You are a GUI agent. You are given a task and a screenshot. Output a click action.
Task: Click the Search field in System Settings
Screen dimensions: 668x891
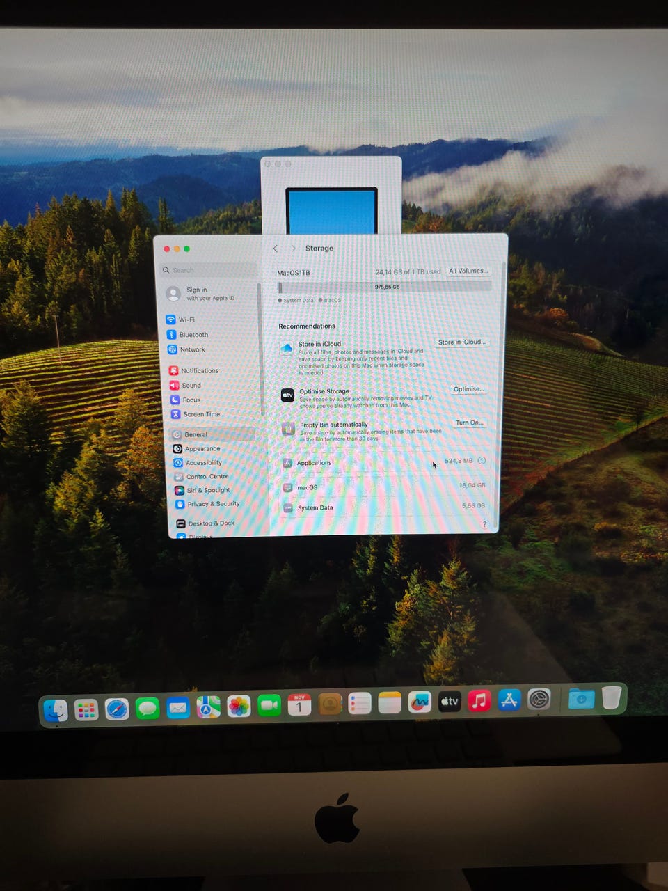click(209, 270)
